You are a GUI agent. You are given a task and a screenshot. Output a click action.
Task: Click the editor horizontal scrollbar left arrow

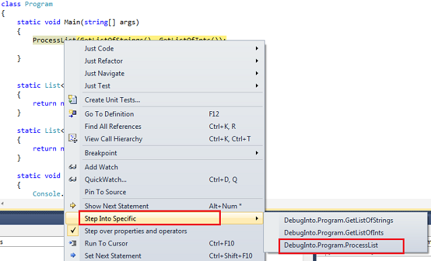[x=3, y=204]
